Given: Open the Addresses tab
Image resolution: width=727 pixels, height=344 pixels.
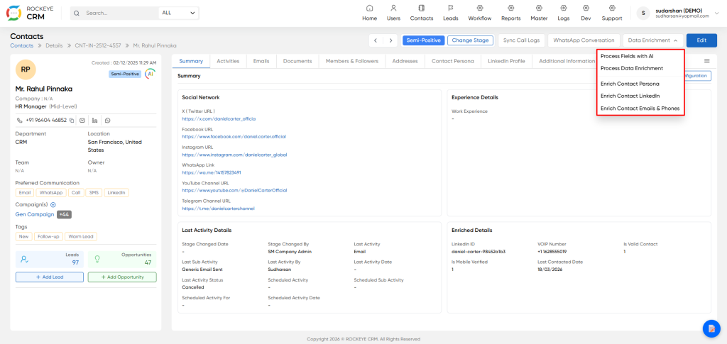Looking at the screenshot, I should point(405,61).
